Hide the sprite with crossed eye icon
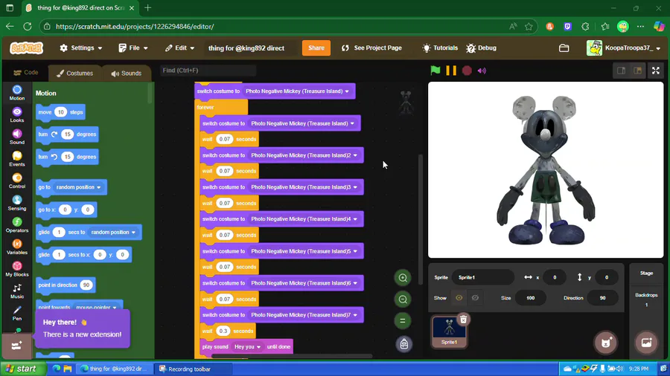 pos(475,298)
